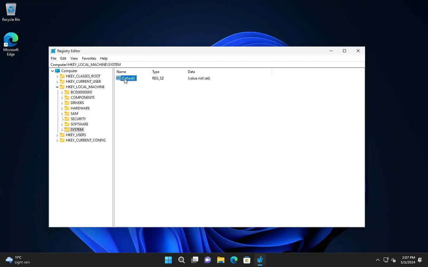Select the HKEY_CLASSES_ROOT label

(83, 76)
